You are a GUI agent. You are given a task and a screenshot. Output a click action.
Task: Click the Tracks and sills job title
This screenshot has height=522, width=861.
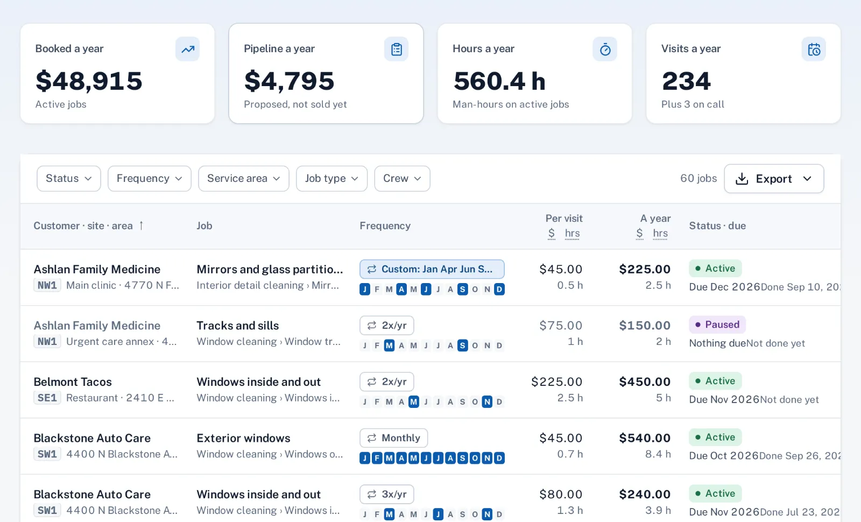pos(238,326)
